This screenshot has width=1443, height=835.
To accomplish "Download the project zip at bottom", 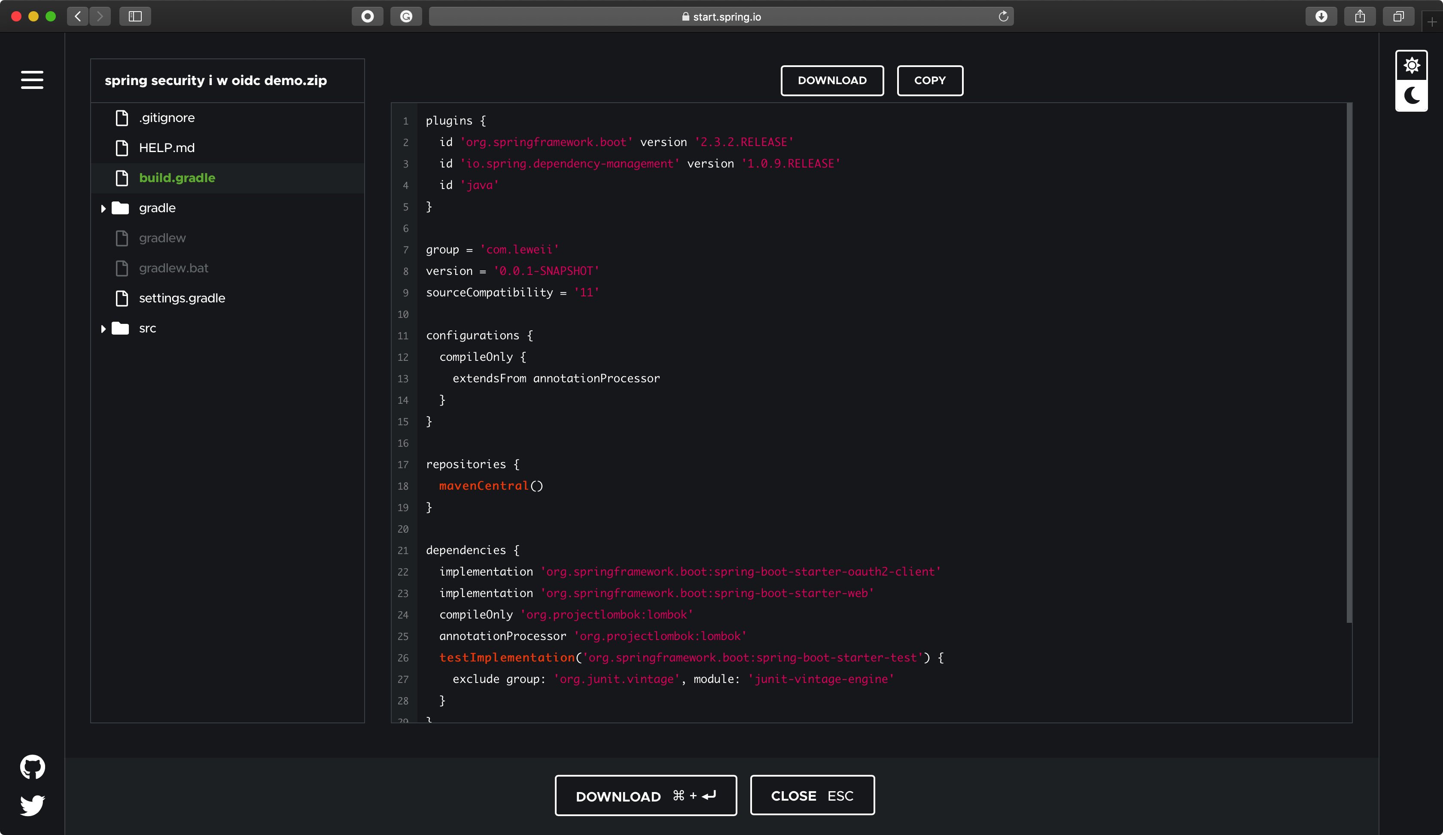I will (x=646, y=795).
